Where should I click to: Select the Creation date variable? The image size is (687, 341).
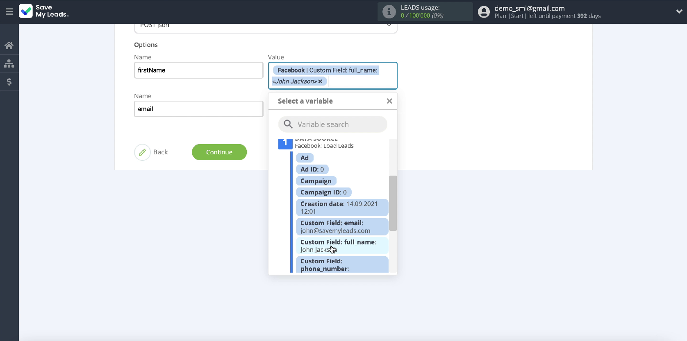pyautogui.click(x=342, y=208)
